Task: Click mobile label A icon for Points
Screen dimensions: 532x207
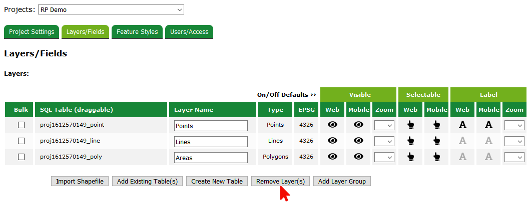Action: point(489,125)
